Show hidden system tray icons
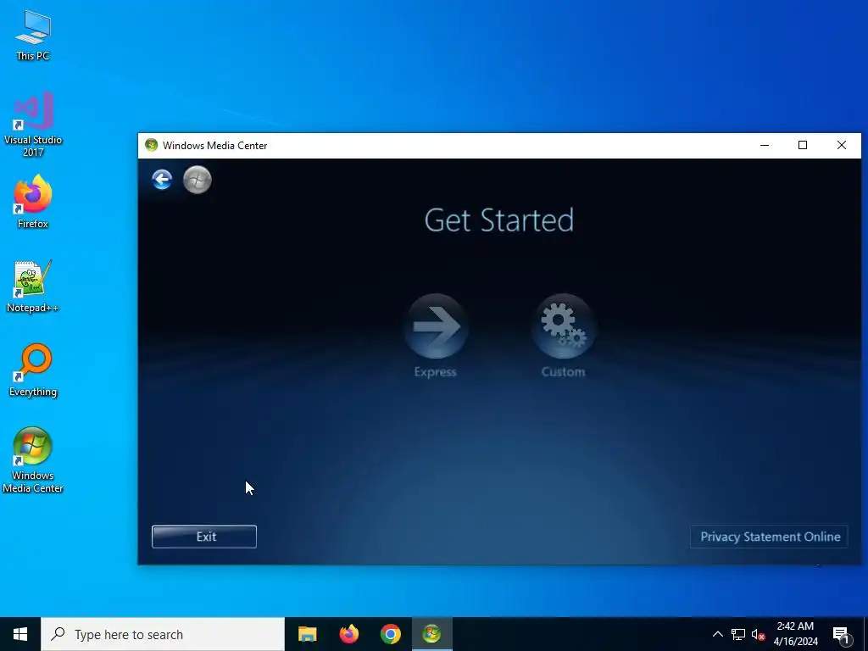The height and width of the screenshot is (651, 868). click(x=717, y=634)
